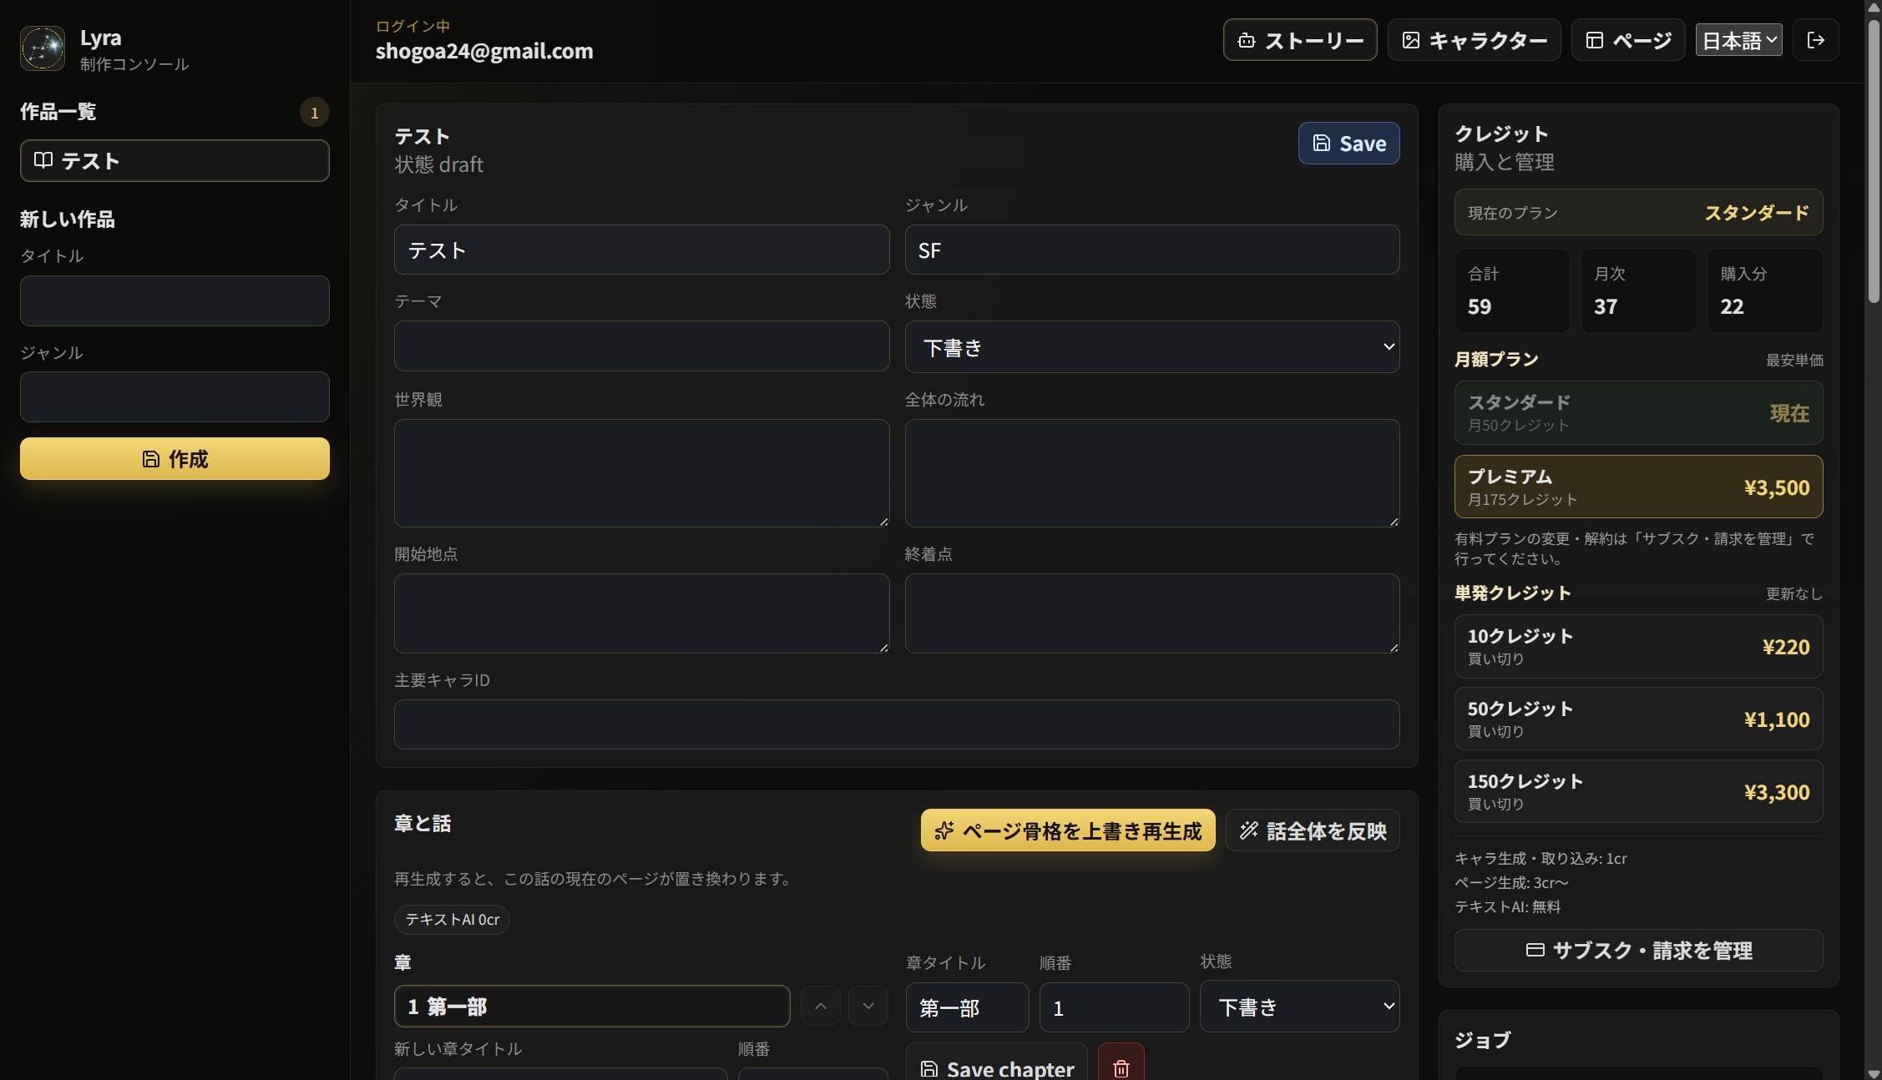The height and width of the screenshot is (1080, 1882).
Task: Click the Lyra constellation logo
Action: [x=43, y=48]
